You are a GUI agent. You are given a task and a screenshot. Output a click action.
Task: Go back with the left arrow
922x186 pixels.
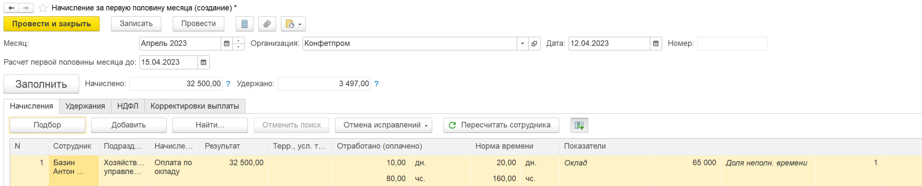pos(11,8)
